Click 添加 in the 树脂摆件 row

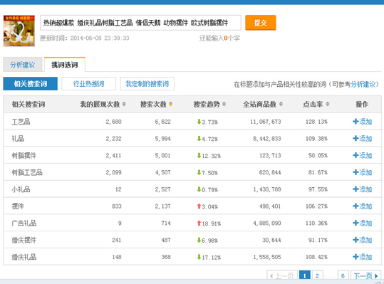[362, 155]
